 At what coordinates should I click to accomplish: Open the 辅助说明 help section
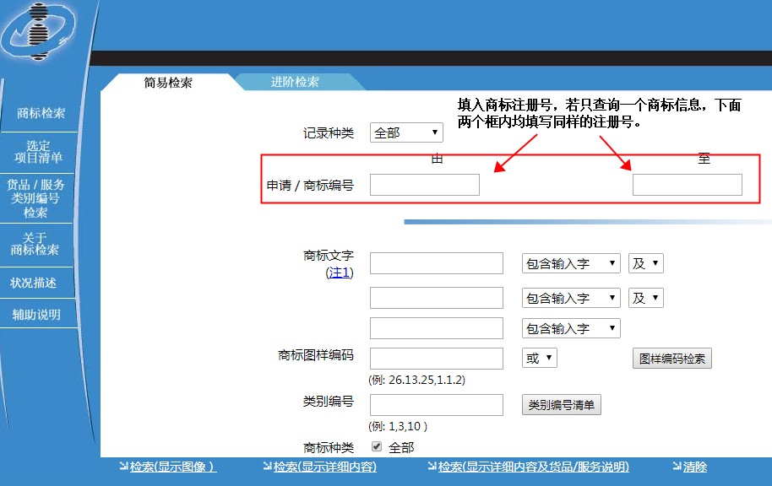[x=38, y=313]
